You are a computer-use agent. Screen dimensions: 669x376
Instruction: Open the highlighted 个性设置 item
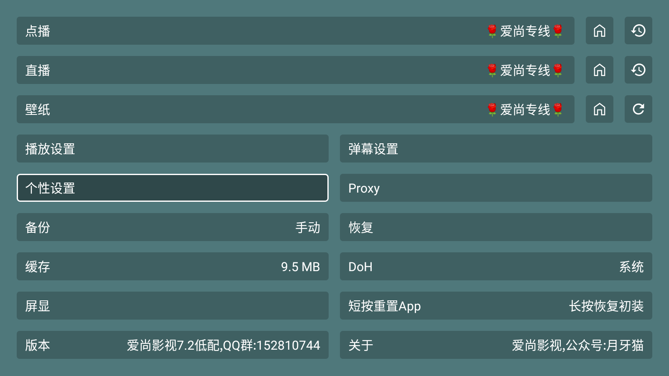173,188
